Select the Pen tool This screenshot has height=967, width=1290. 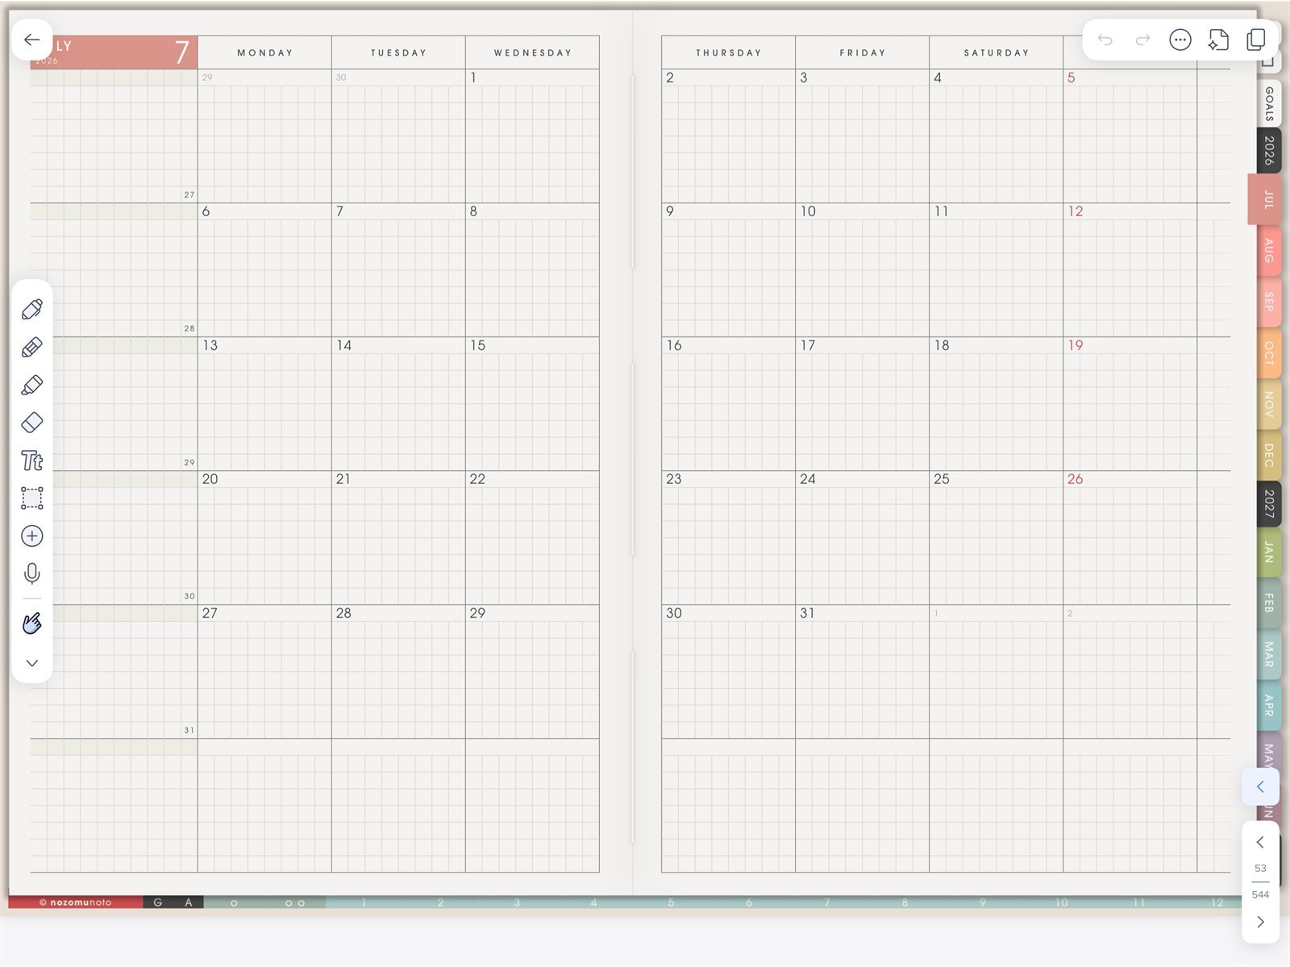(x=32, y=310)
